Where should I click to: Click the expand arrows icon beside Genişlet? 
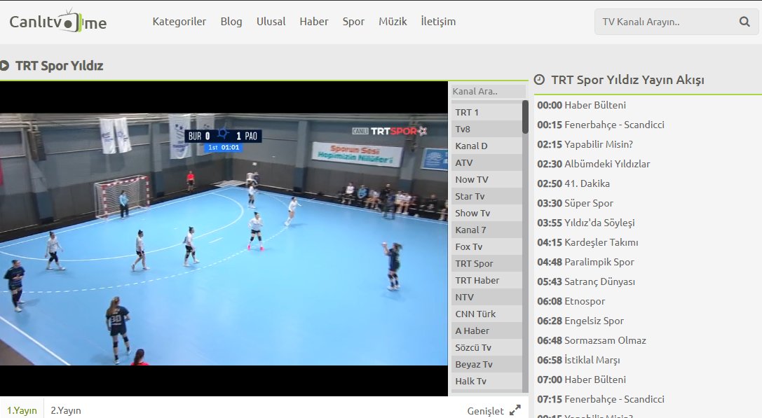[x=515, y=411]
